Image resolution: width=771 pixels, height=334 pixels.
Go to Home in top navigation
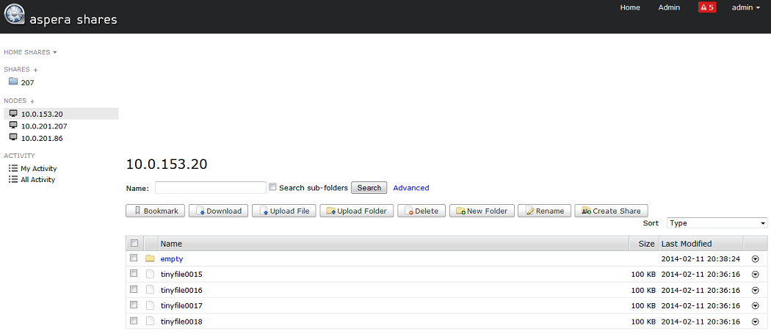pos(630,7)
